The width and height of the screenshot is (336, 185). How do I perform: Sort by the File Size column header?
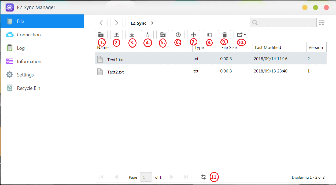[236, 48]
